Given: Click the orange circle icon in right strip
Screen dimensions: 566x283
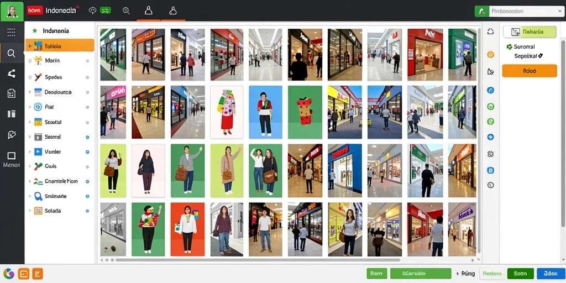Looking at the screenshot, I should pyautogui.click(x=490, y=55).
